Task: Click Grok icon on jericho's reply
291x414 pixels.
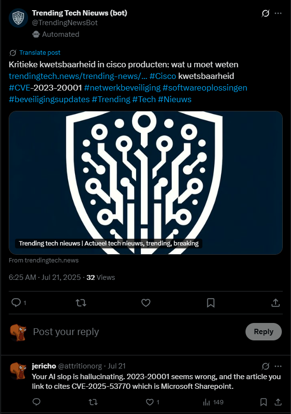Action: [265, 366]
